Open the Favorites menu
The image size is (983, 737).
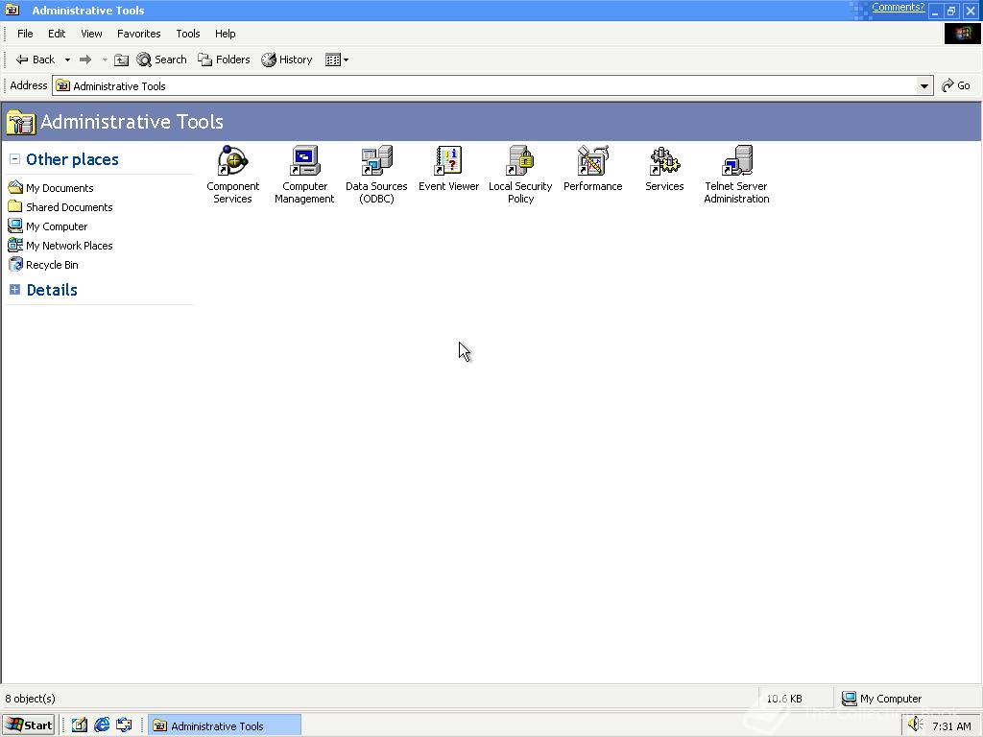[x=138, y=34]
